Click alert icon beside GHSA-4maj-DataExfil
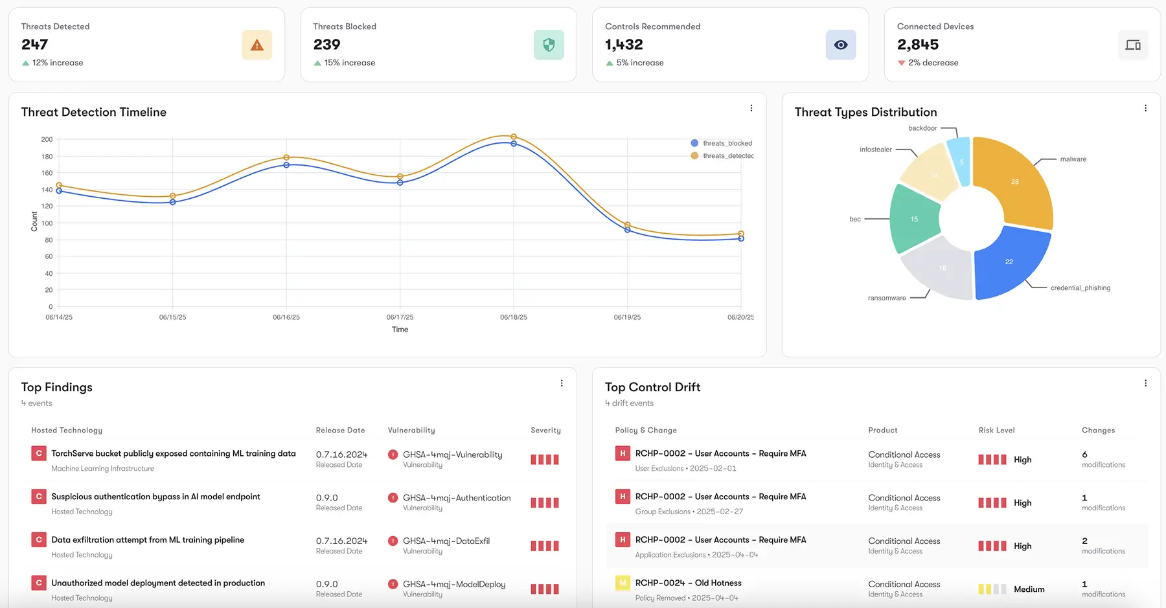 pyautogui.click(x=393, y=541)
